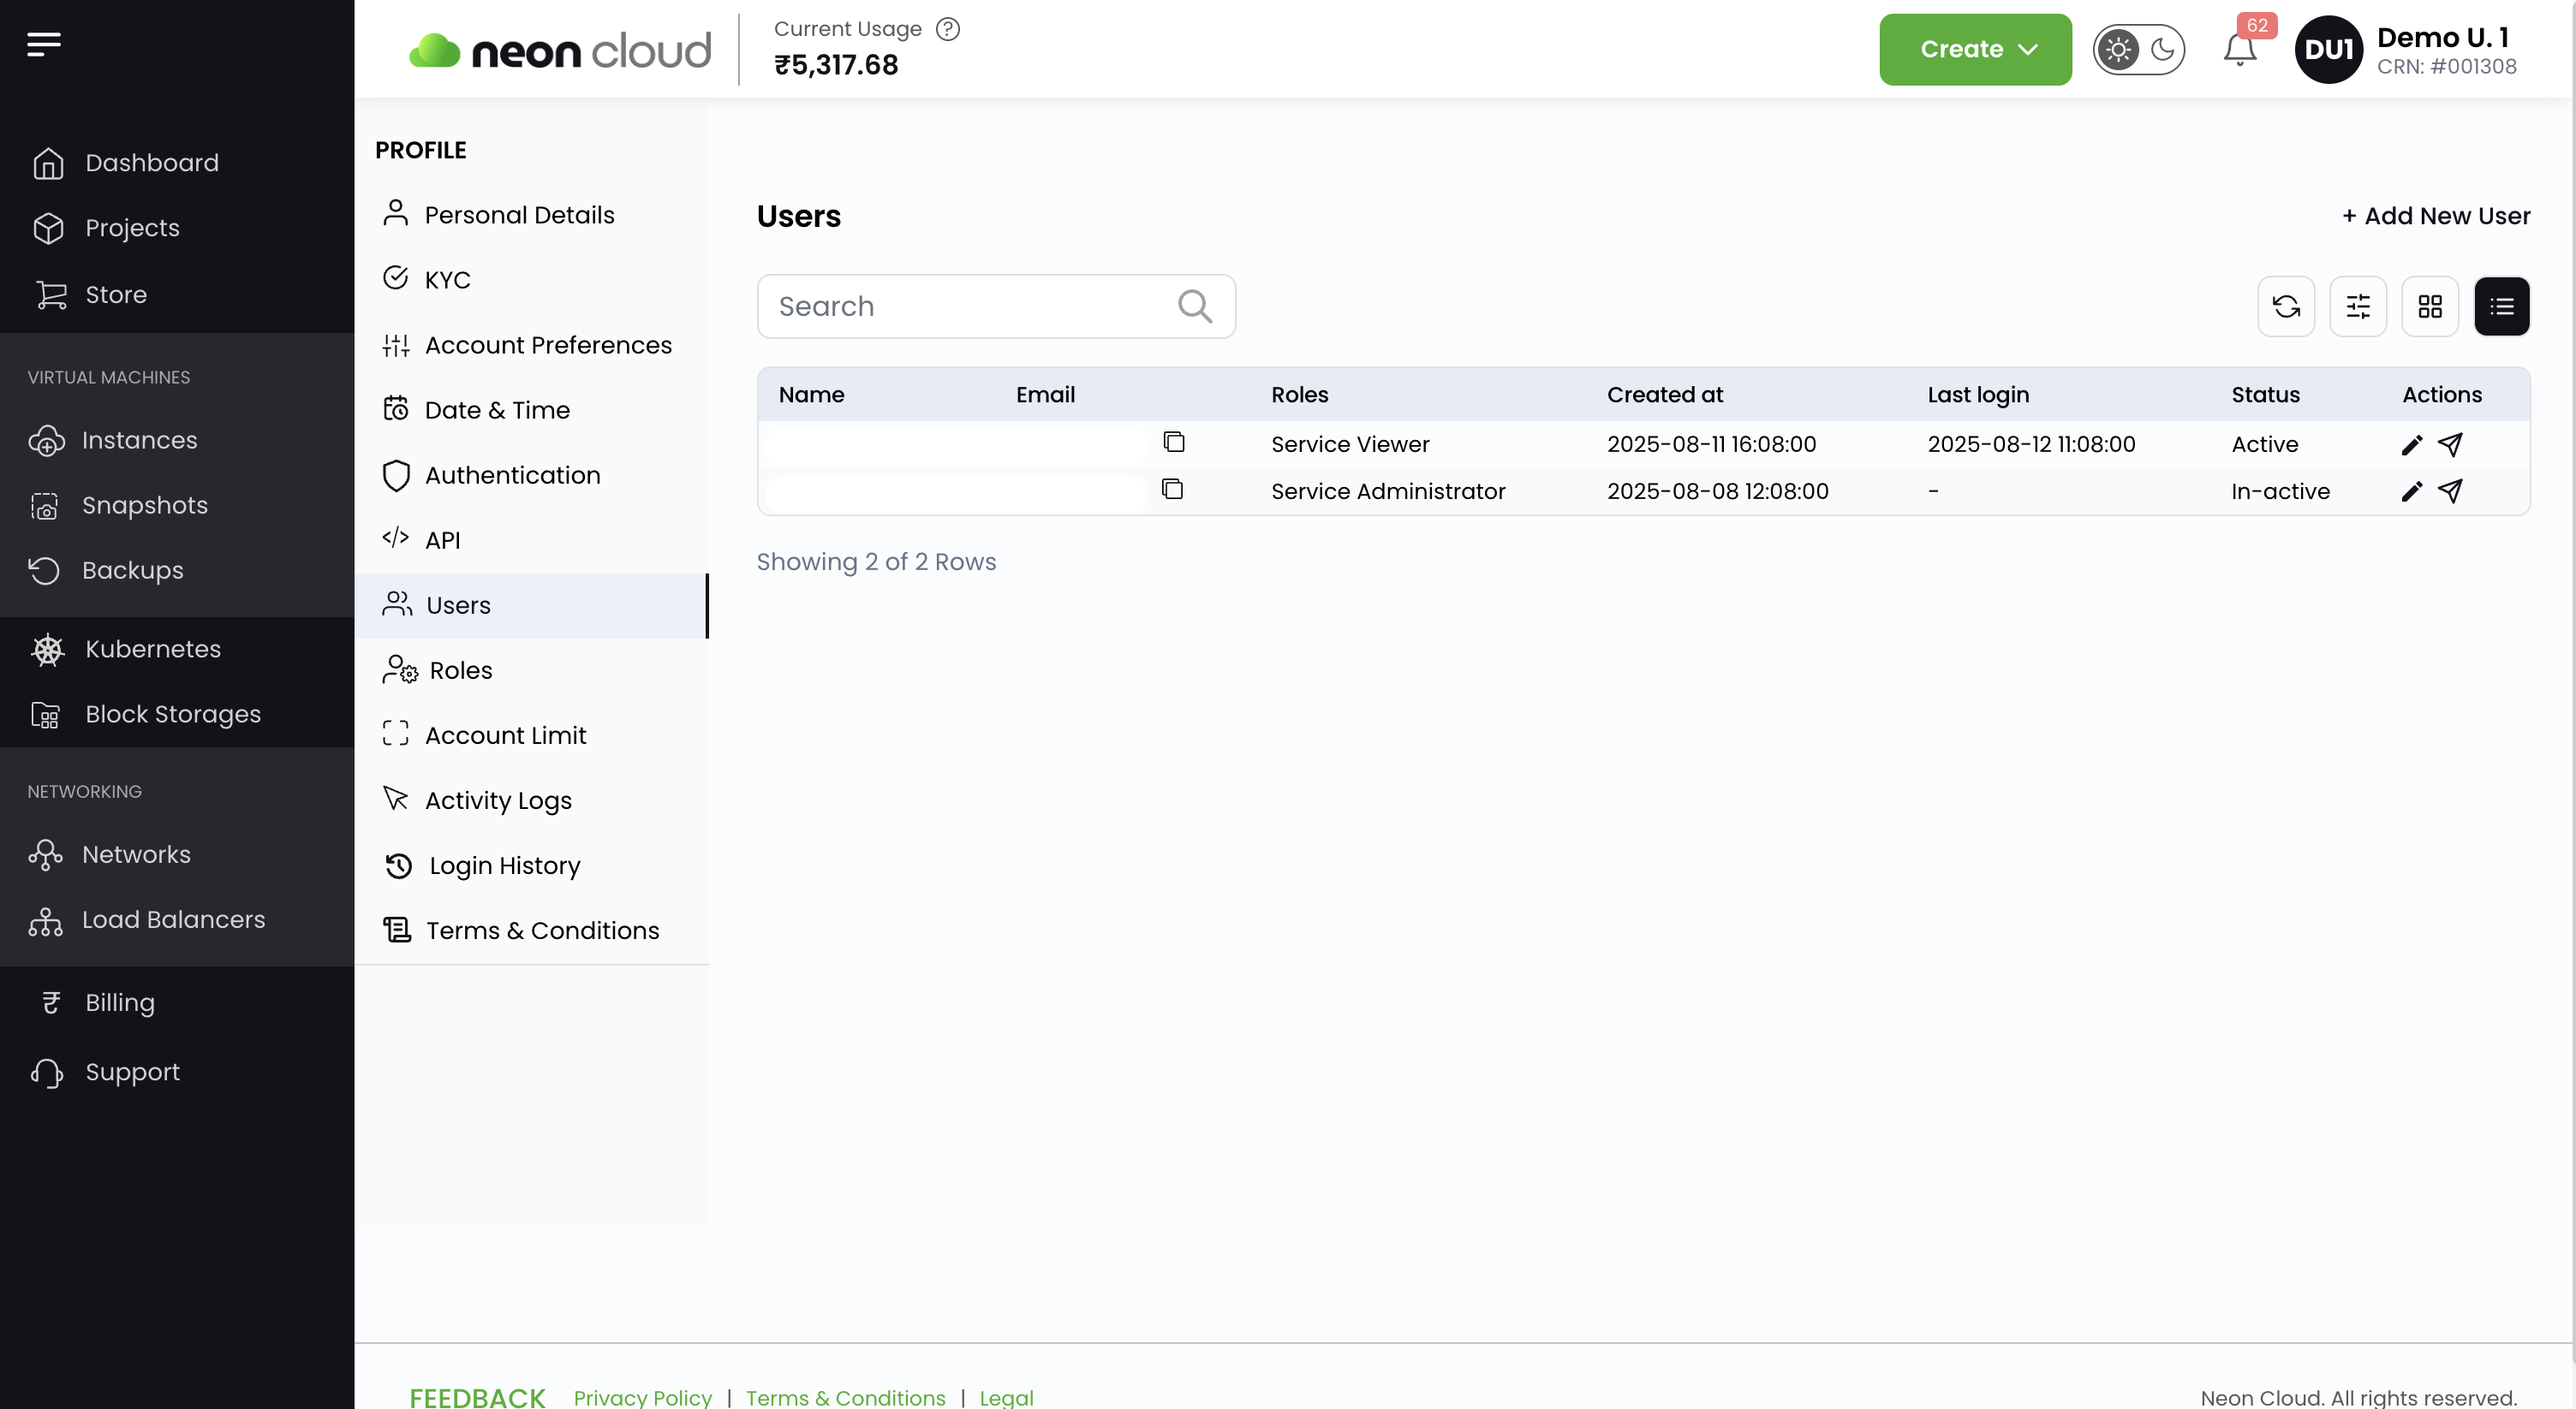Open Kubernetes from the sidebar
This screenshot has height=1409, width=2576.
click(153, 650)
